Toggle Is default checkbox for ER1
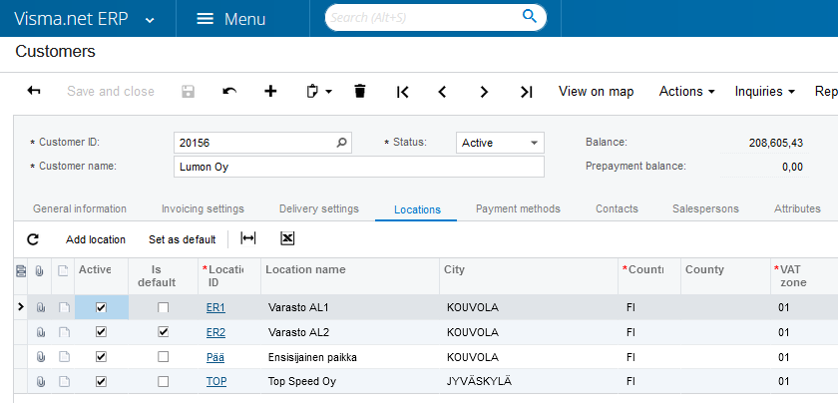 163,307
